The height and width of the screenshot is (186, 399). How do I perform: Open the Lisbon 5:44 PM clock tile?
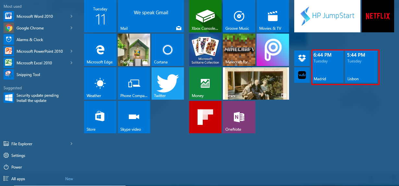(x=361, y=67)
